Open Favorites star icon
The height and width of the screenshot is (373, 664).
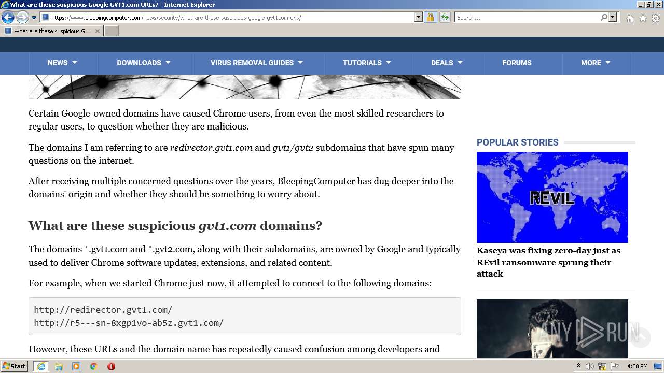coord(643,18)
